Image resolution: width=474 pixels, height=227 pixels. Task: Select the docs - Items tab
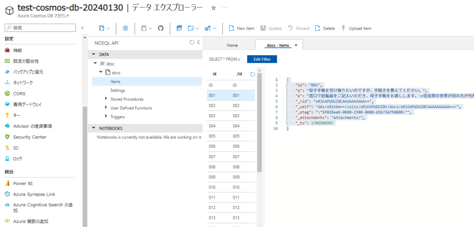pyautogui.click(x=278, y=45)
